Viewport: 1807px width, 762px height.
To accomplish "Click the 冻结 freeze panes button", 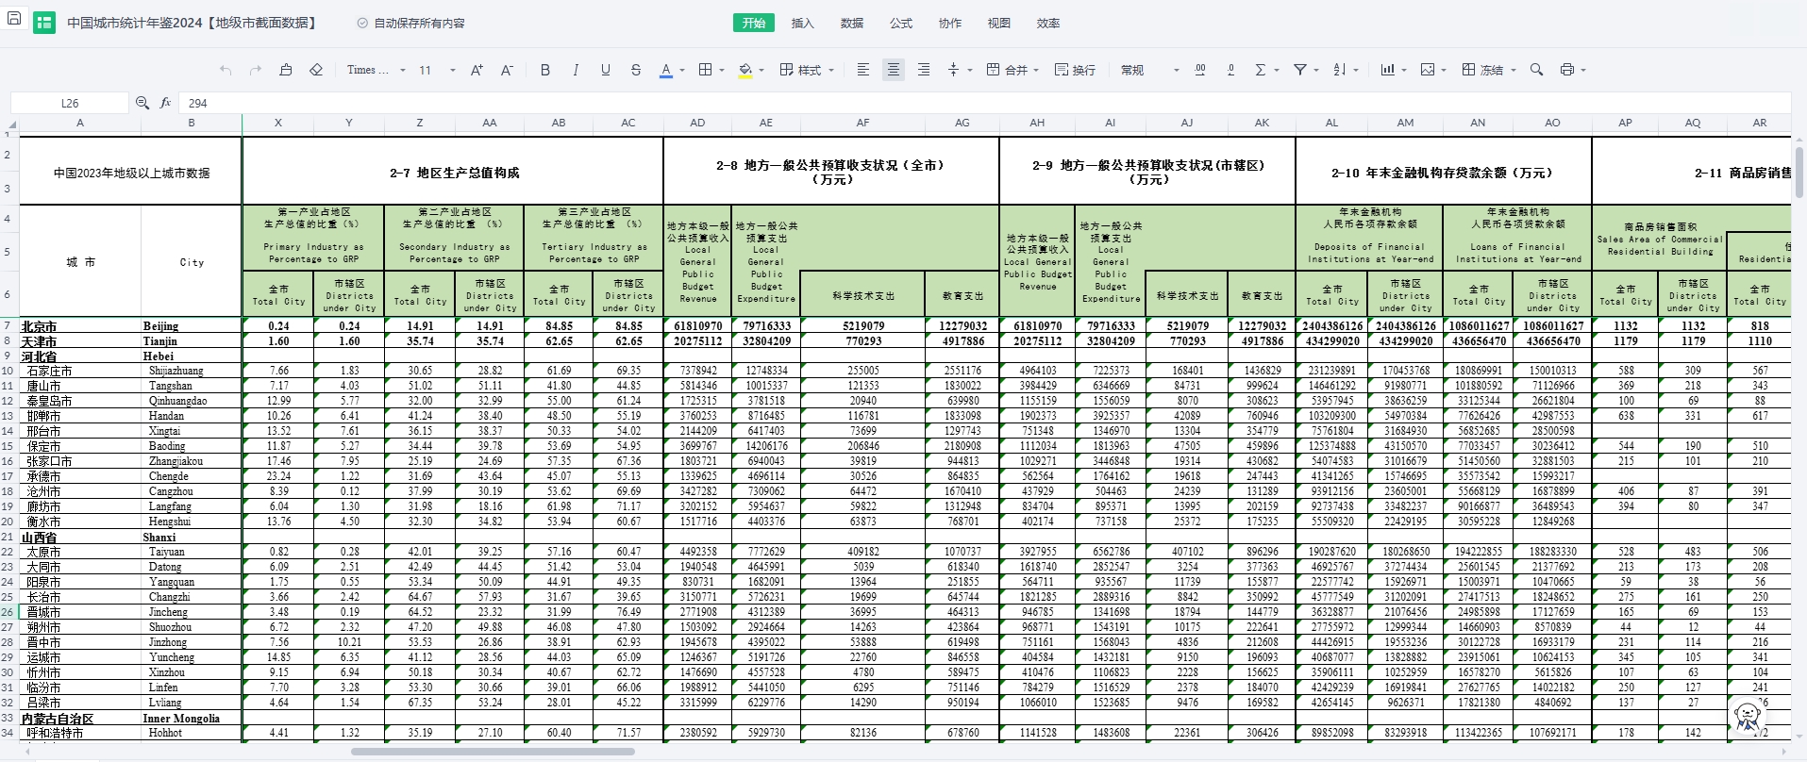I will tap(1482, 70).
